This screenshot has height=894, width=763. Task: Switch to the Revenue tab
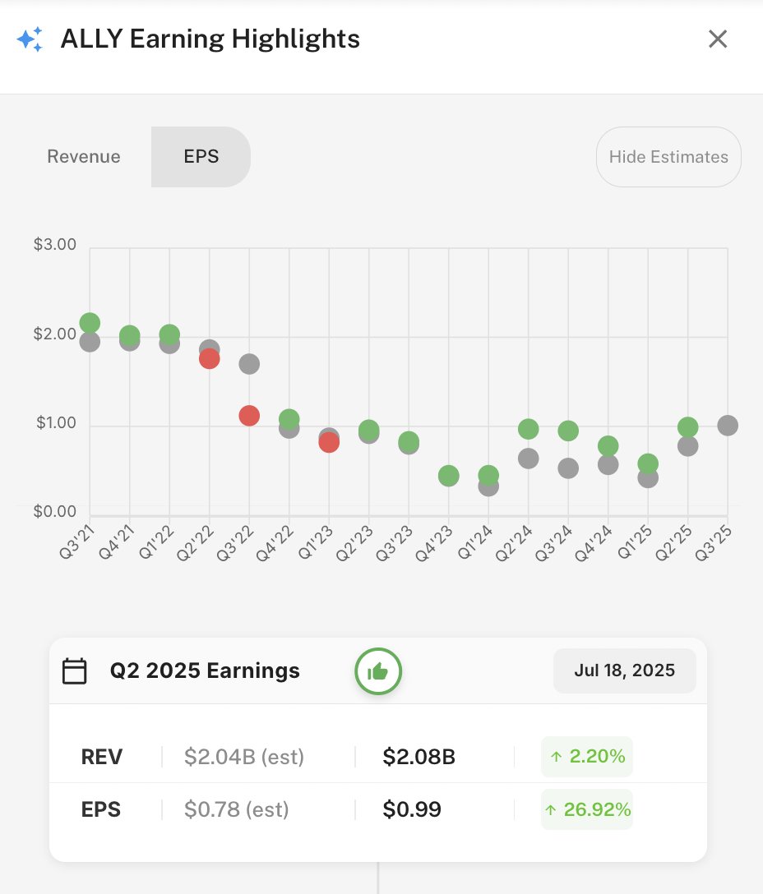click(x=84, y=156)
